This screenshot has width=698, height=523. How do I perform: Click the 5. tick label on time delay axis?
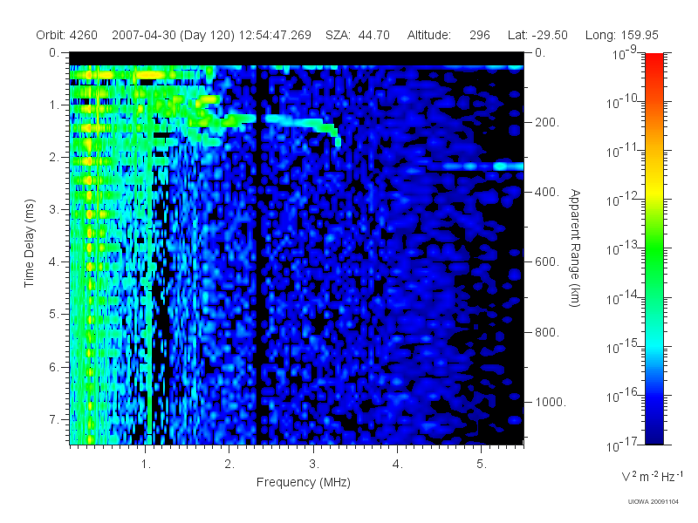(53, 315)
